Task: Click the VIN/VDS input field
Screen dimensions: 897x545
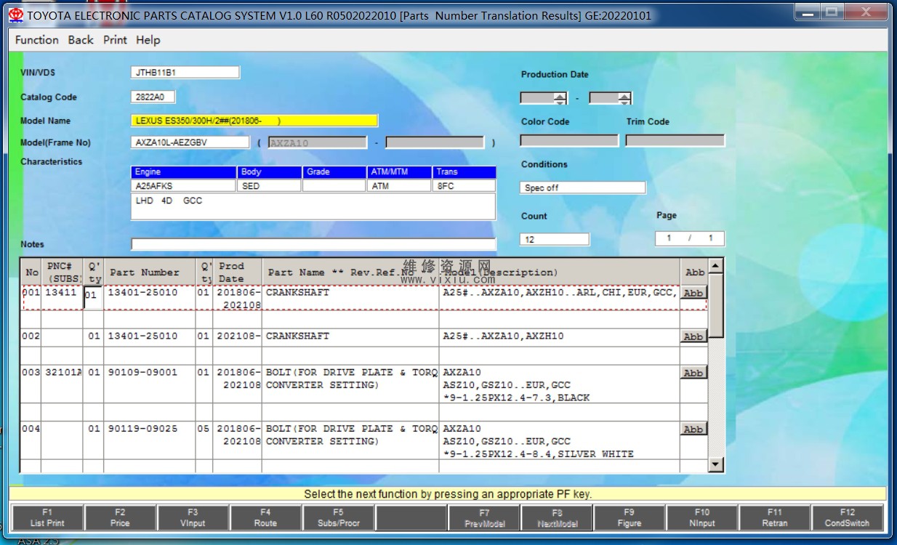Action: 185,73
